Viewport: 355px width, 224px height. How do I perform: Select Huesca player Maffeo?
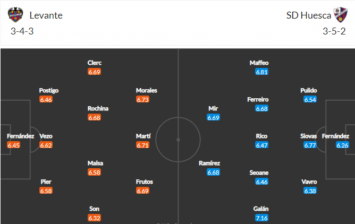(259, 63)
